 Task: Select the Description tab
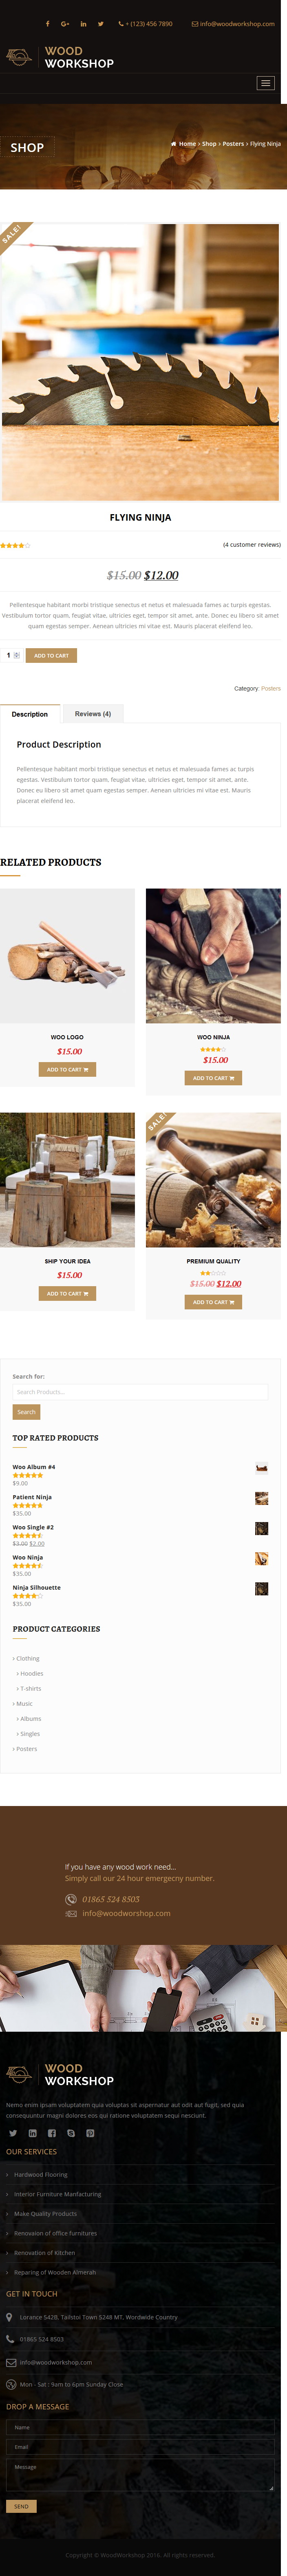[x=30, y=714]
